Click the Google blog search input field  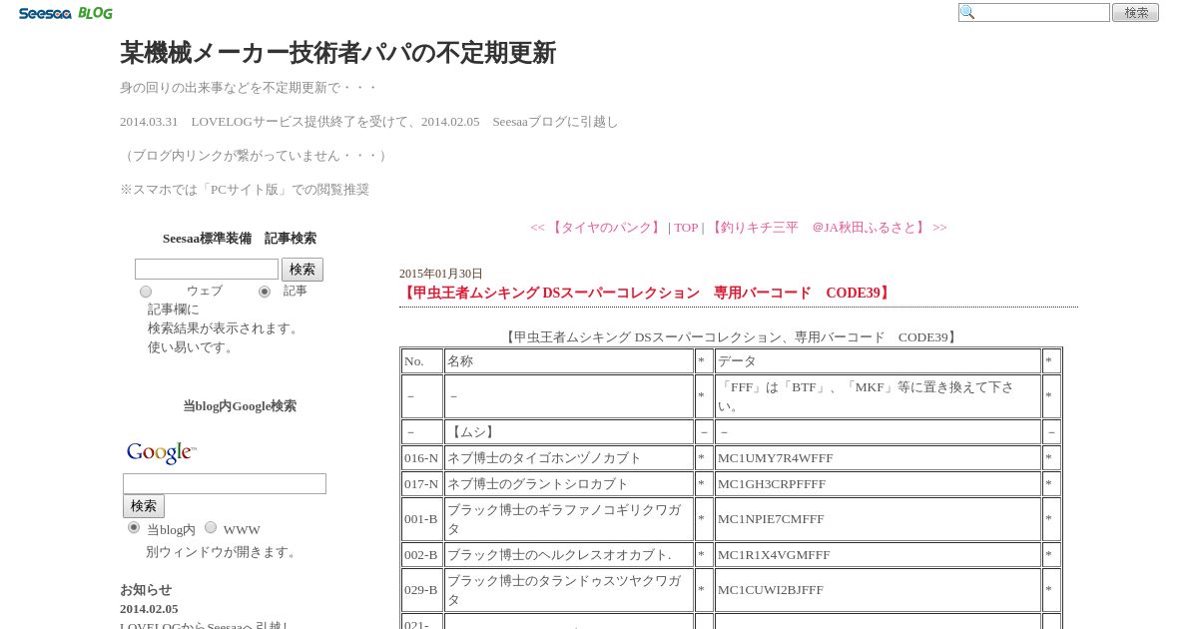[x=225, y=483]
